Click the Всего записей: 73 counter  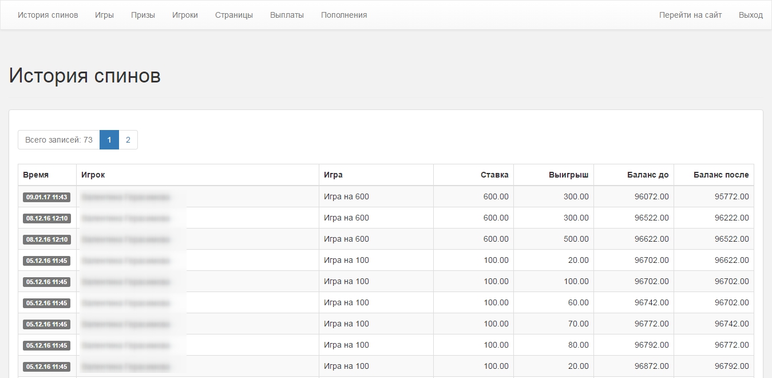(59, 140)
